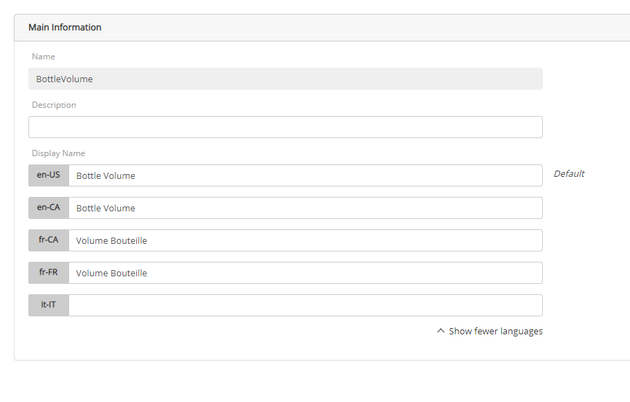Click the fr-FR language tag
The height and width of the screenshot is (402, 630).
point(48,273)
